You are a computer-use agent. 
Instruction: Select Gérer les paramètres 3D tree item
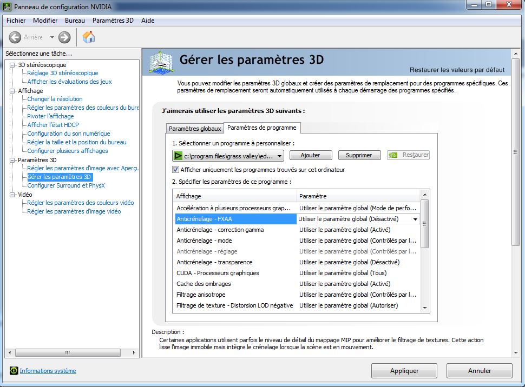point(59,177)
